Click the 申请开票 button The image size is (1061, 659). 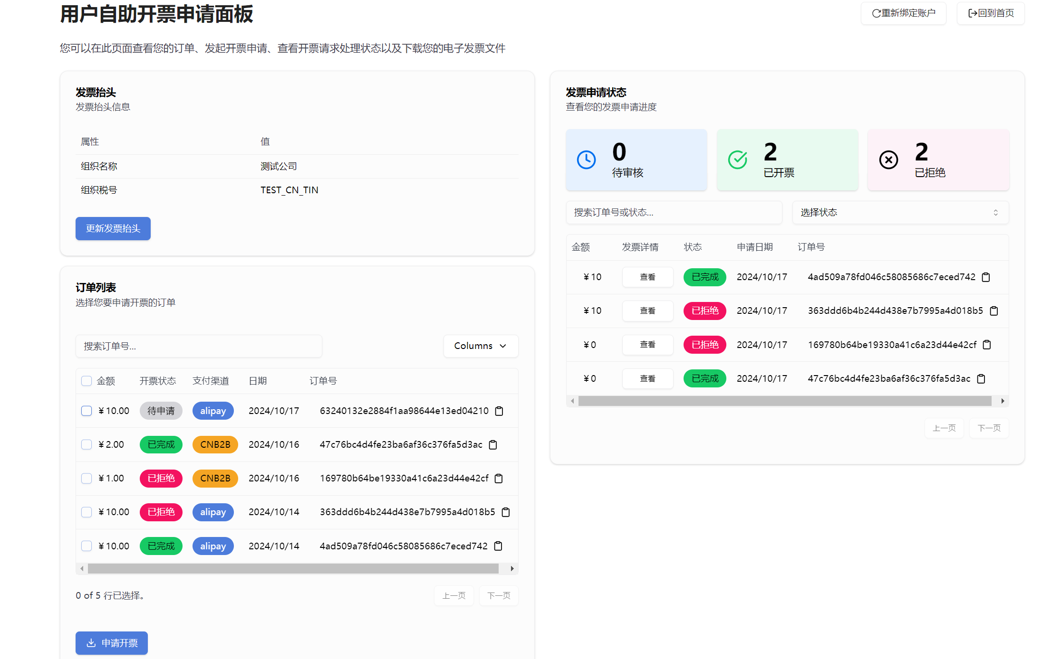coord(112,643)
